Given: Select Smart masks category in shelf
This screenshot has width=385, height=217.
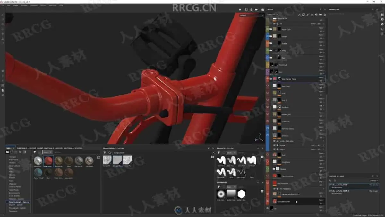Looking at the screenshot, I should (x=14, y=190).
